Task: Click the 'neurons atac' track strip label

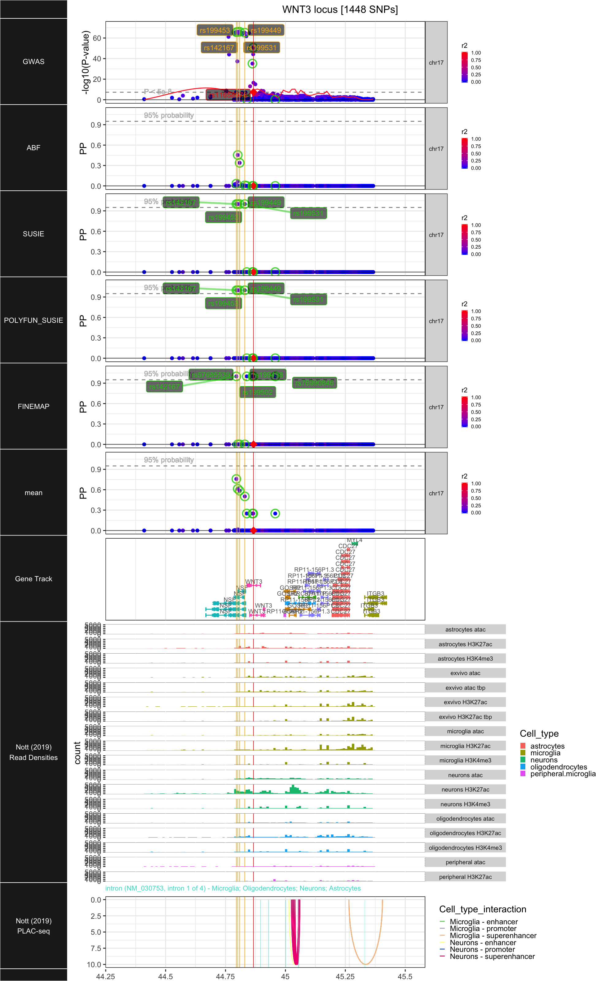Action: point(466,775)
